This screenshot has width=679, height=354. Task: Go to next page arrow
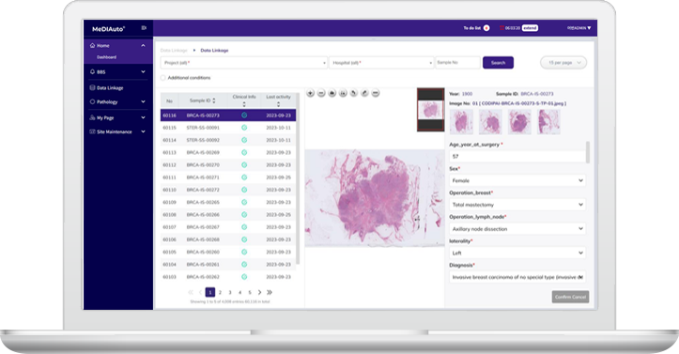point(259,293)
